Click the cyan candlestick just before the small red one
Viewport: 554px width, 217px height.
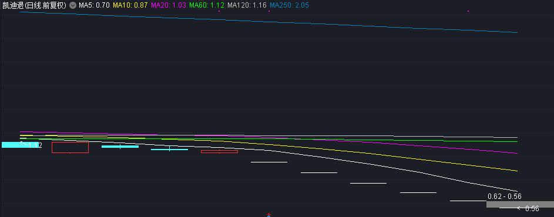point(170,149)
